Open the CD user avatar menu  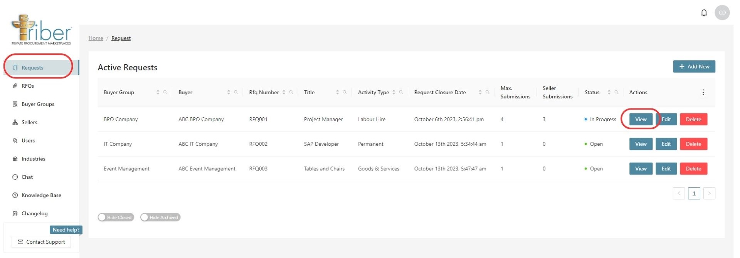click(722, 13)
